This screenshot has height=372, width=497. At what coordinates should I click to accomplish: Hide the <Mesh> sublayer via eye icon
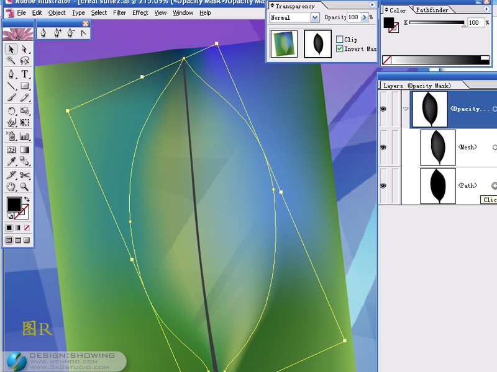coord(383,148)
